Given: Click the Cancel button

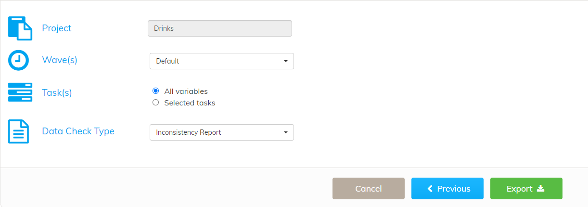Looking at the screenshot, I should (369, 189).
